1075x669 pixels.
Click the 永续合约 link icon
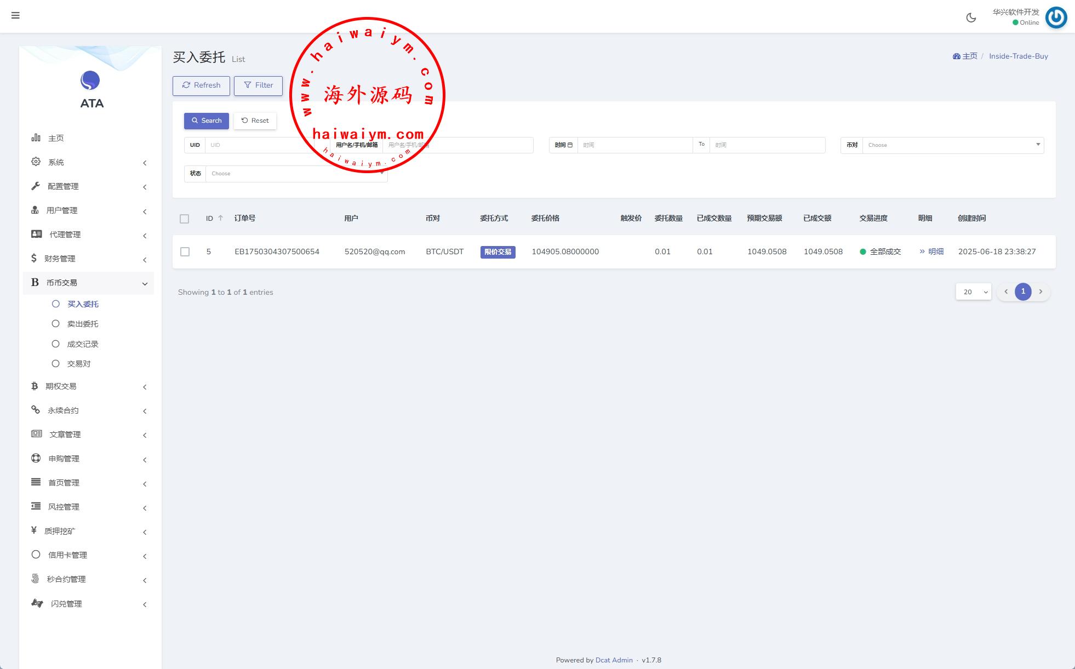36,410
